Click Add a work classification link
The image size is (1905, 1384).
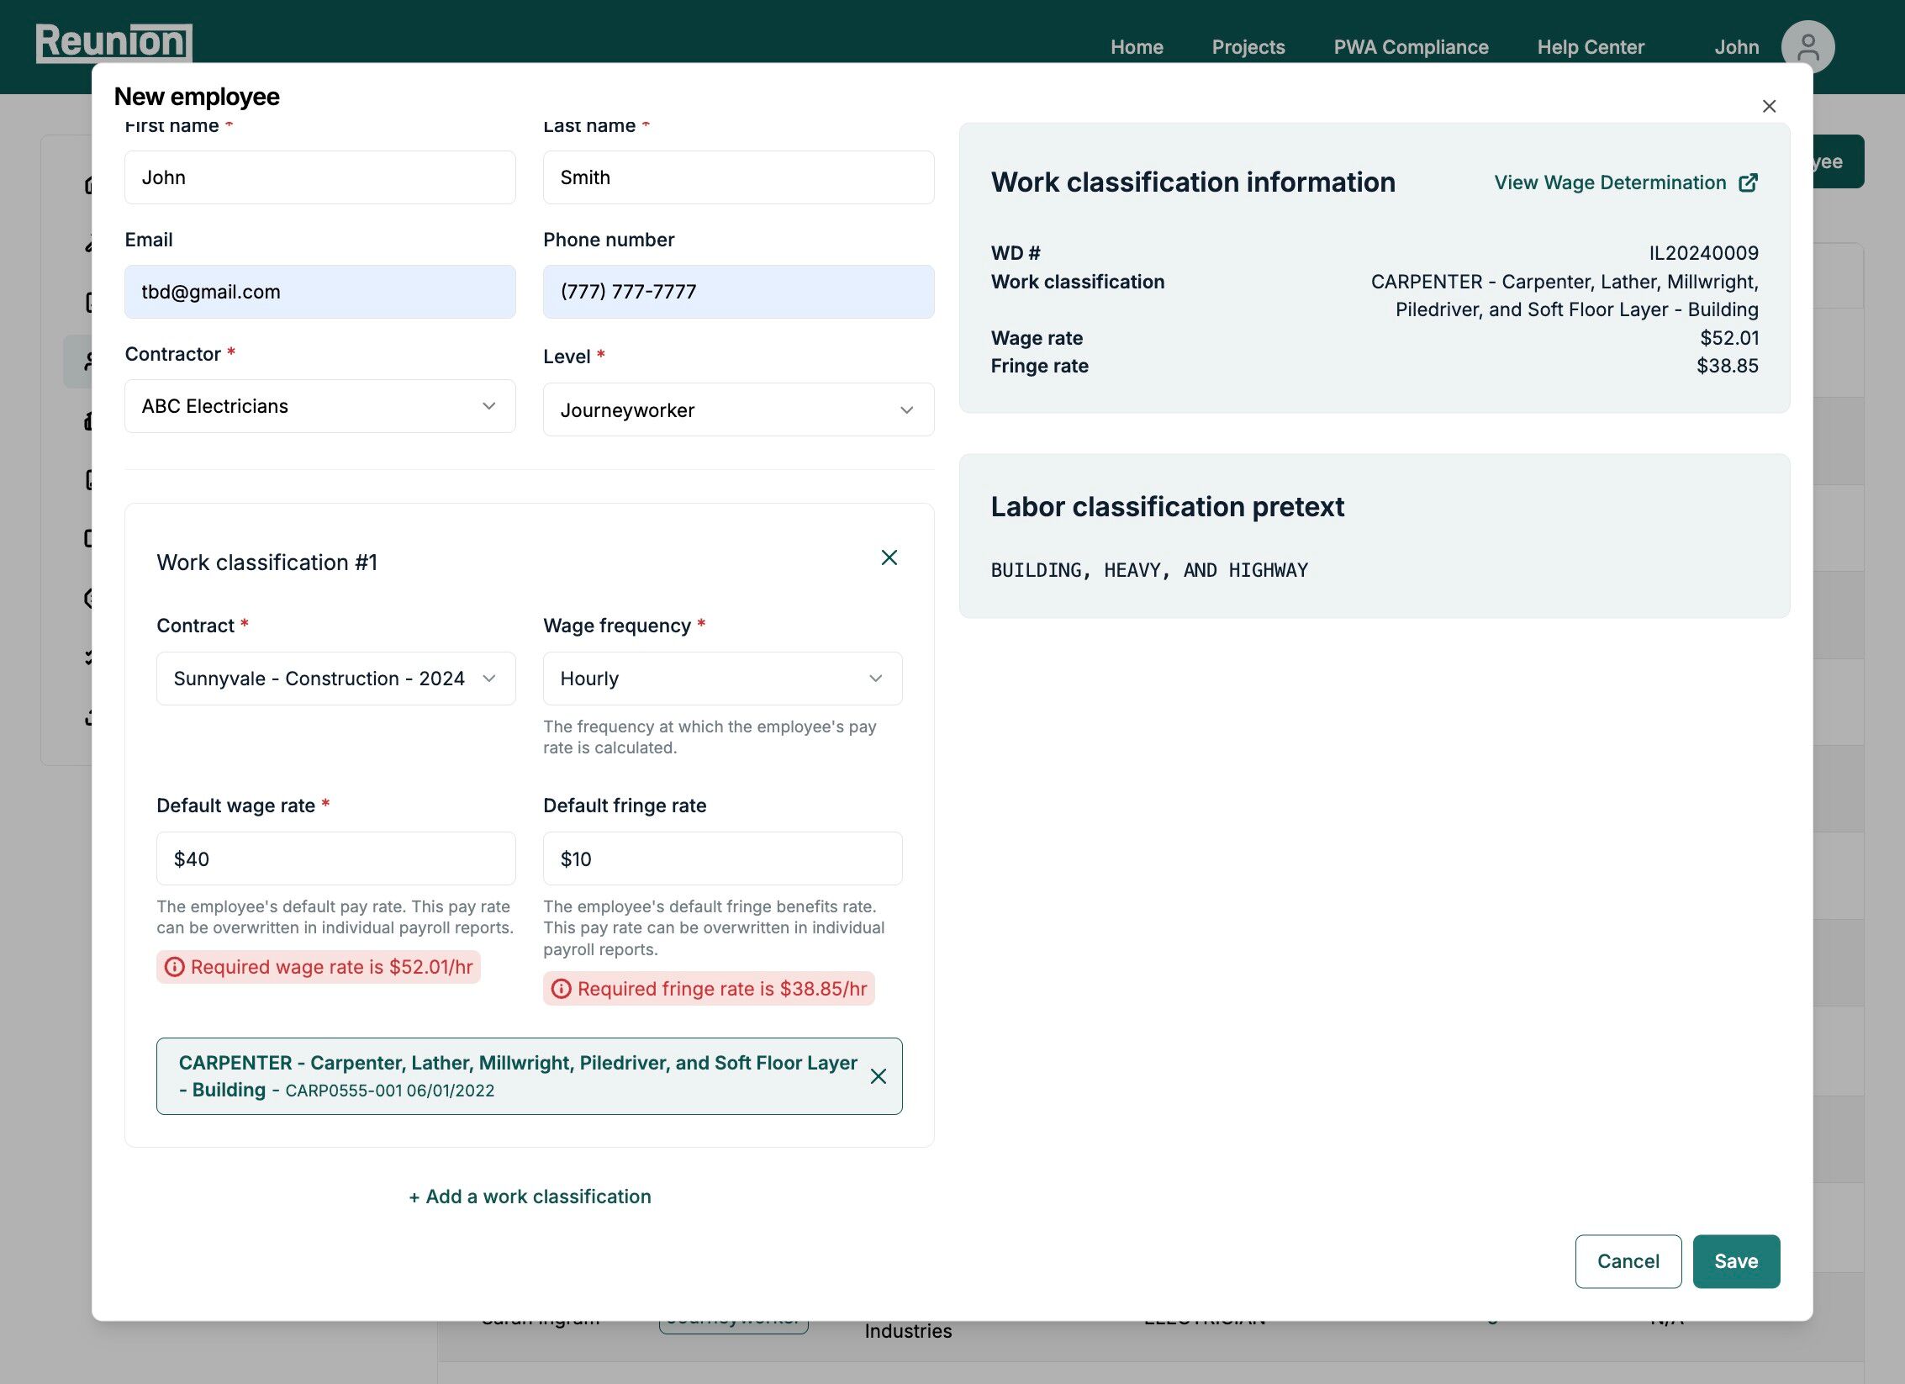pyautogui.click(x=530, y=1196)
